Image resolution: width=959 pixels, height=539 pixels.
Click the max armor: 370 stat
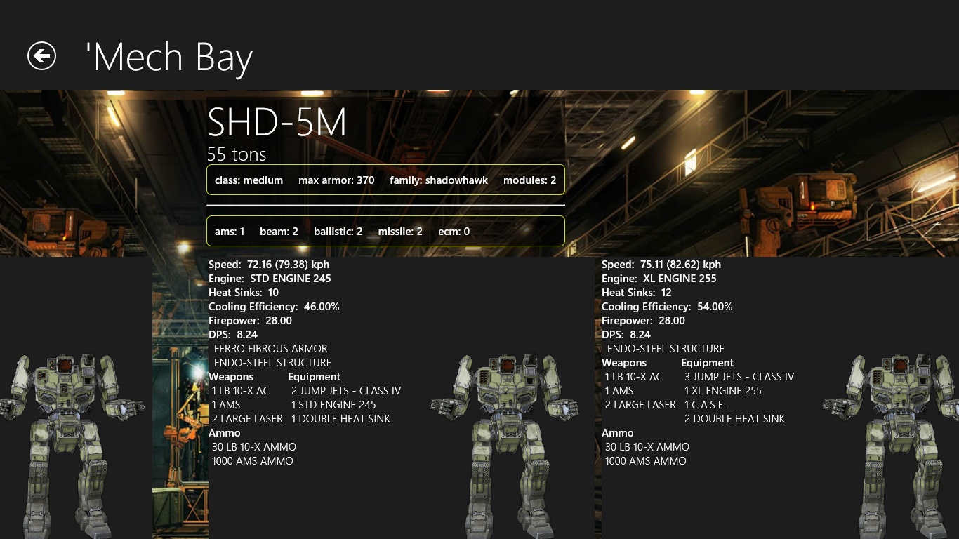pos(336,180)
